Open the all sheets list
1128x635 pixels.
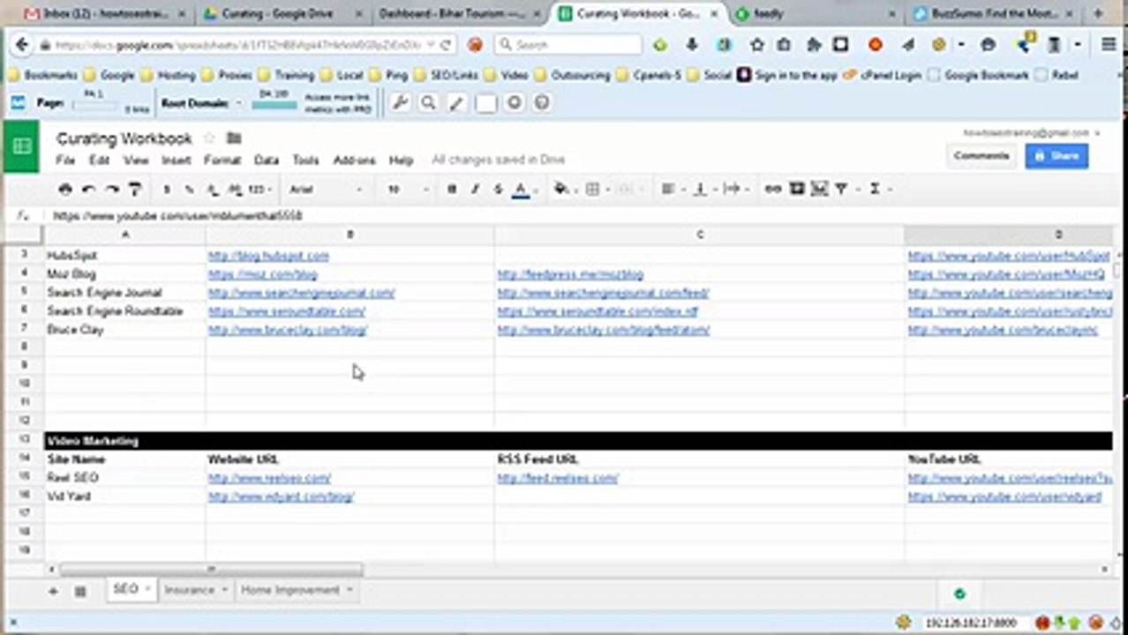click(x=79, y=591)
